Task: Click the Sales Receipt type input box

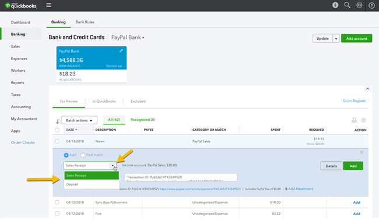Action: click(x=87, y=165)
